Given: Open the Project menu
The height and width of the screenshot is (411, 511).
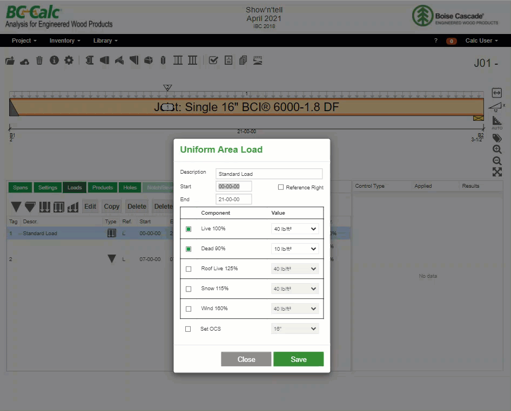Looking at the screenshot, I should pos(24,40).
